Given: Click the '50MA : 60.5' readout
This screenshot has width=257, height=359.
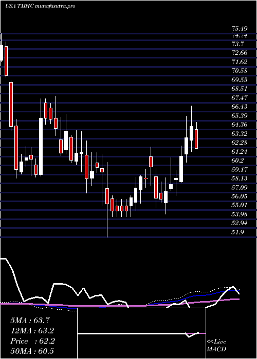Looking at the screenshot, I should (x=32, y=351).
